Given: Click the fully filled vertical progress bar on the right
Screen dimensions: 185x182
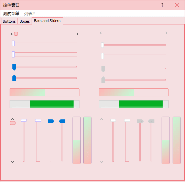Looking at the screenshot, I should pos(177,140).
